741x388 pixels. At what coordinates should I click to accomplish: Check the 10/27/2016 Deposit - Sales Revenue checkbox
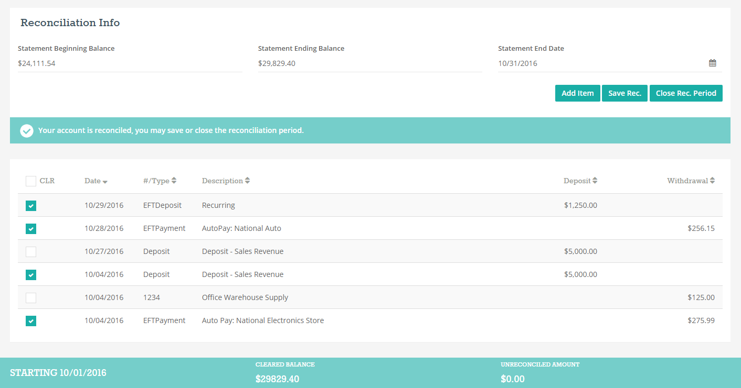point(31,251)
